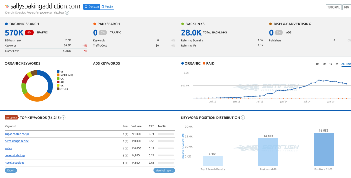Open the coconut shrimp keyword link
The width and height of the screenshot is (351, 178).
point(15,155)
